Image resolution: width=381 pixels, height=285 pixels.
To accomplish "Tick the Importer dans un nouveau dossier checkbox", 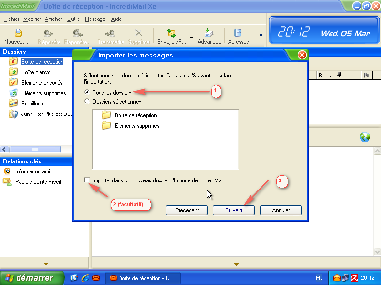I will tap(87, 180).
